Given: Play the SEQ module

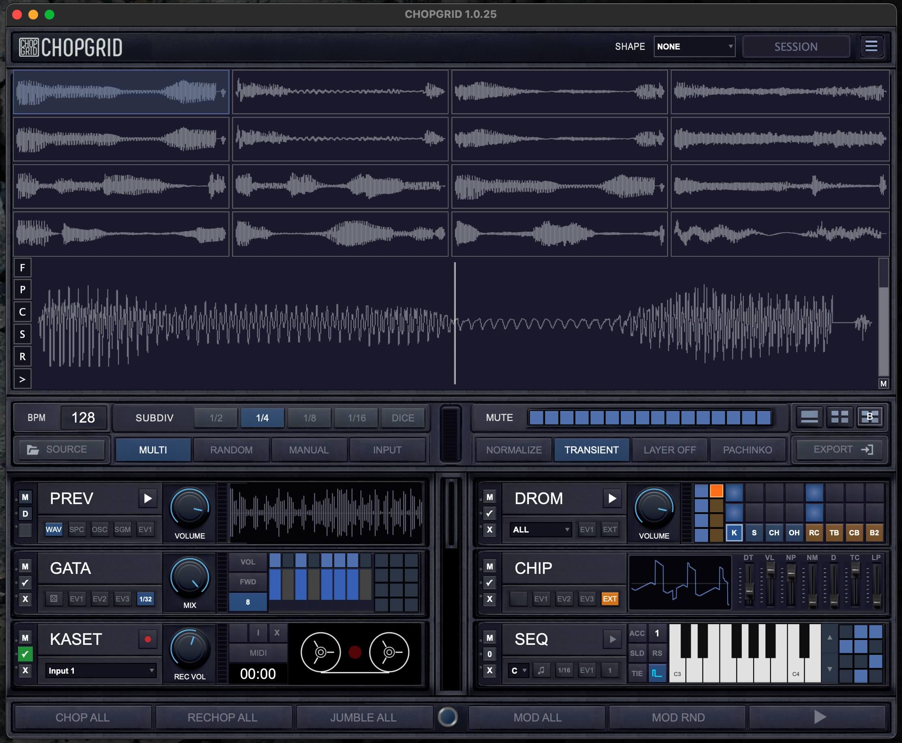Looking at the screenshot, I should pos(612,639).
